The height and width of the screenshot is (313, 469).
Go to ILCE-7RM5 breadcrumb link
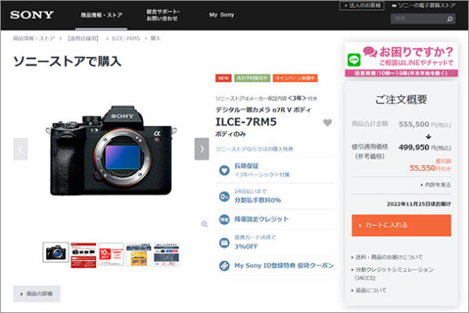tap(126, 38)
